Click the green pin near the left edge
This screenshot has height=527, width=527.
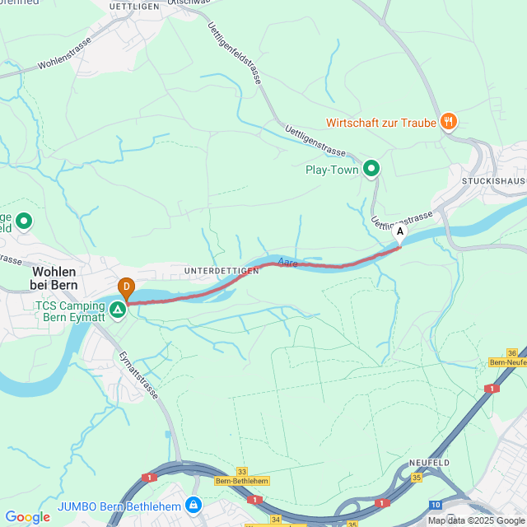[24, 222]
